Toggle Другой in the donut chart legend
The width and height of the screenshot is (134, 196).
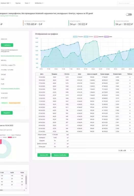pyautogui.click(x=12, y=137)
